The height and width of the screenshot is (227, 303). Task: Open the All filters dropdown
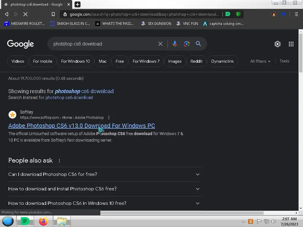click(x=260, y=61)
